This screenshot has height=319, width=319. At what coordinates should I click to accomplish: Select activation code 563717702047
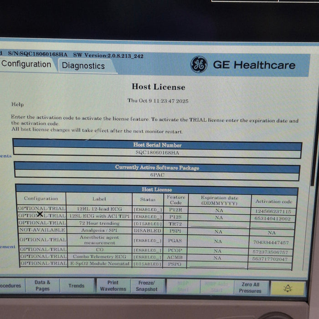(x=270, y=259)
